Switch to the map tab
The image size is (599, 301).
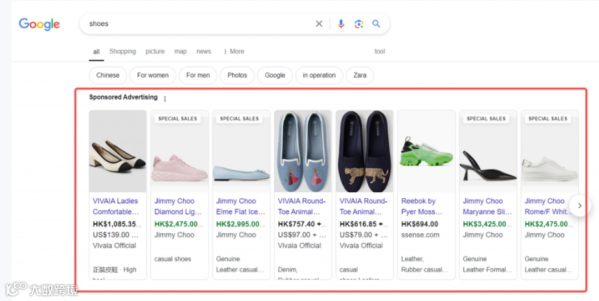tap(180, 51)
